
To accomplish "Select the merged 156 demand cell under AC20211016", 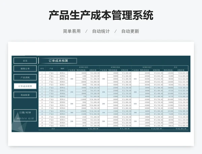I will (103, 112).
